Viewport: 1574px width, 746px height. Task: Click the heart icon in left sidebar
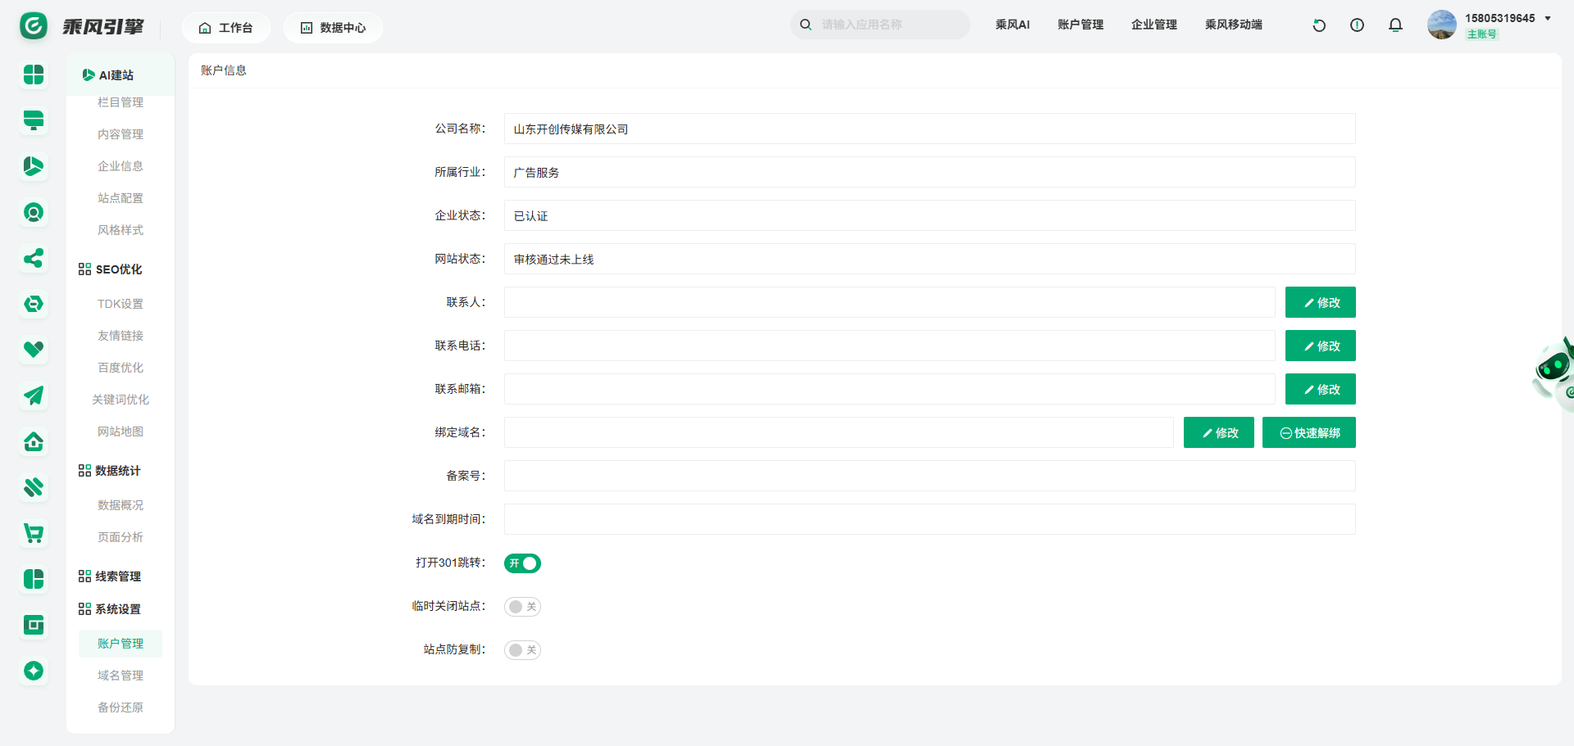click(34, 350)
